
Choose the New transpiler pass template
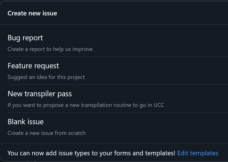click(x=40, y=94)
